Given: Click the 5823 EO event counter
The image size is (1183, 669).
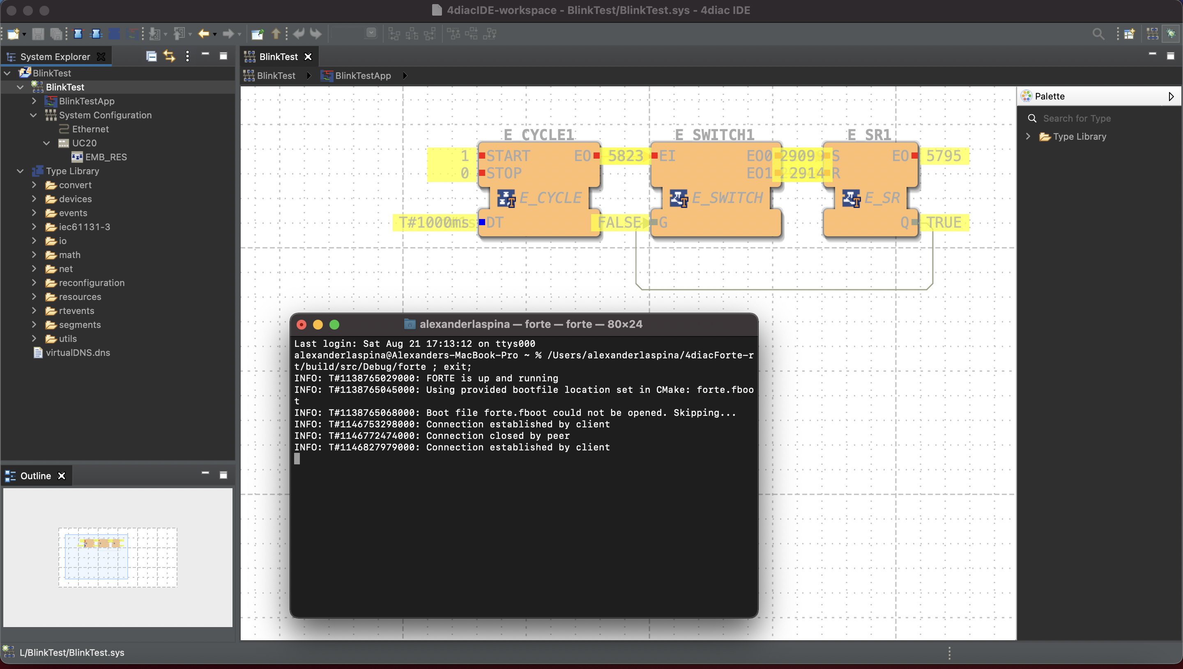Looking at the screenshot, I should pyautogui.click(x=626, y=156).
